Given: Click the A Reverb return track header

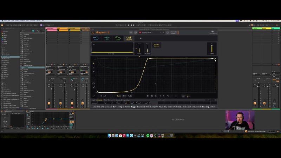Looking at the screenshot, I should coord(257,28).
